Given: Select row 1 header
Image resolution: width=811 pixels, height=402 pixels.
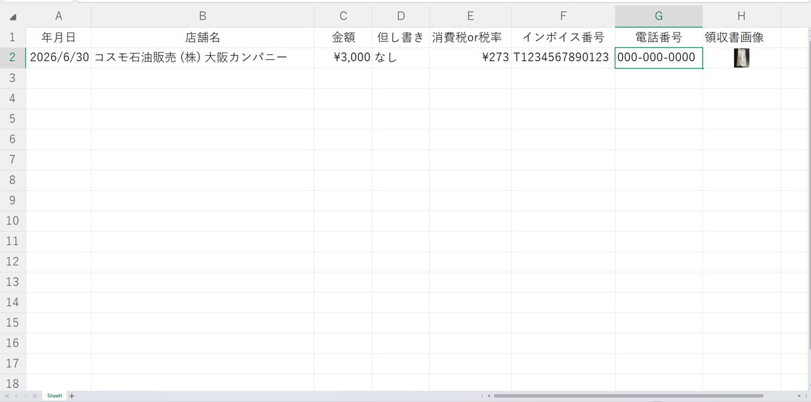Looking at the screenshot, I should tap(13, 37).
